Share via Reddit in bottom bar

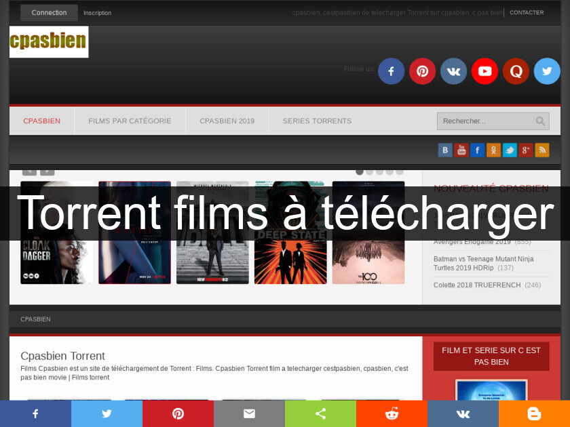[392, 414]
